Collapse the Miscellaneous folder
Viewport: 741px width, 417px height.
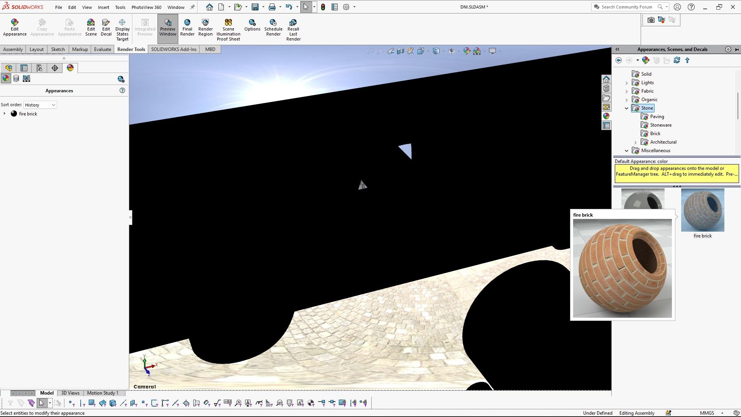627,151
